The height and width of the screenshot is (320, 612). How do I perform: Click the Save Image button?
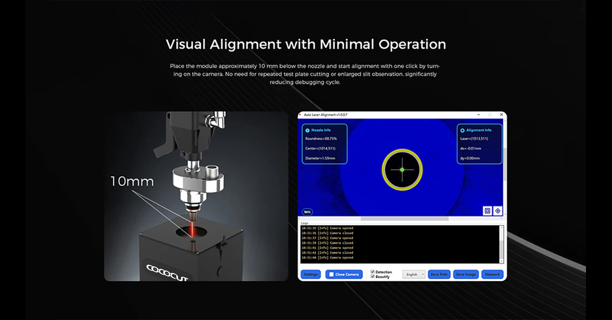(466, 275)
